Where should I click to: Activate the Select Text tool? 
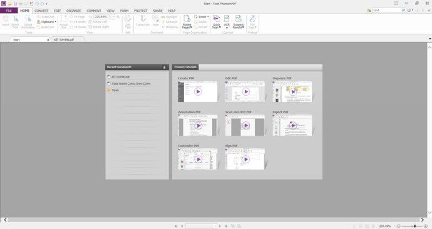coord(15,22)
